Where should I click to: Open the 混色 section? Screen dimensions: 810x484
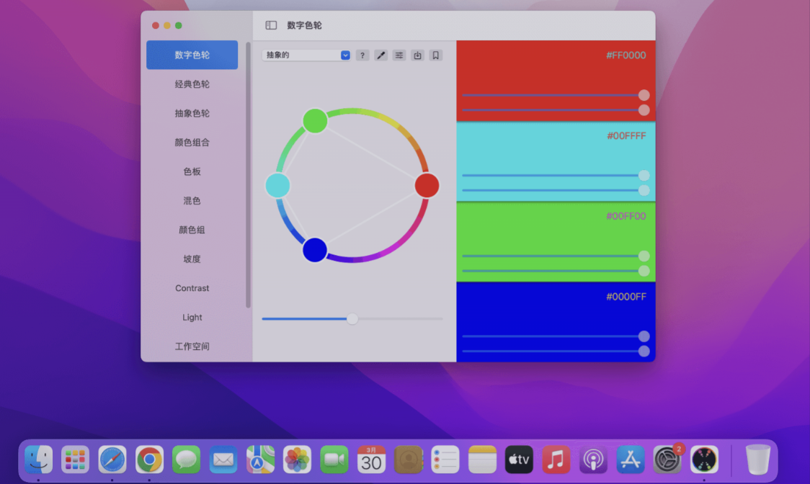[x=192, y=201]
